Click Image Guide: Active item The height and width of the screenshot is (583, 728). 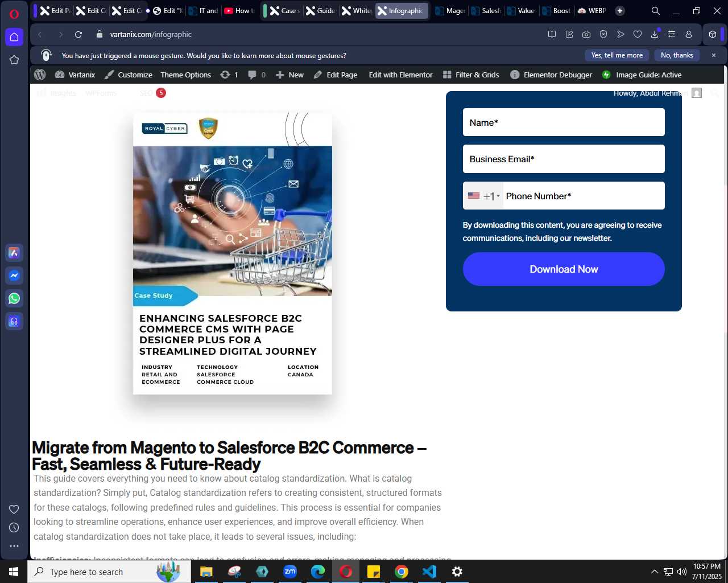[x=642, y=75]
